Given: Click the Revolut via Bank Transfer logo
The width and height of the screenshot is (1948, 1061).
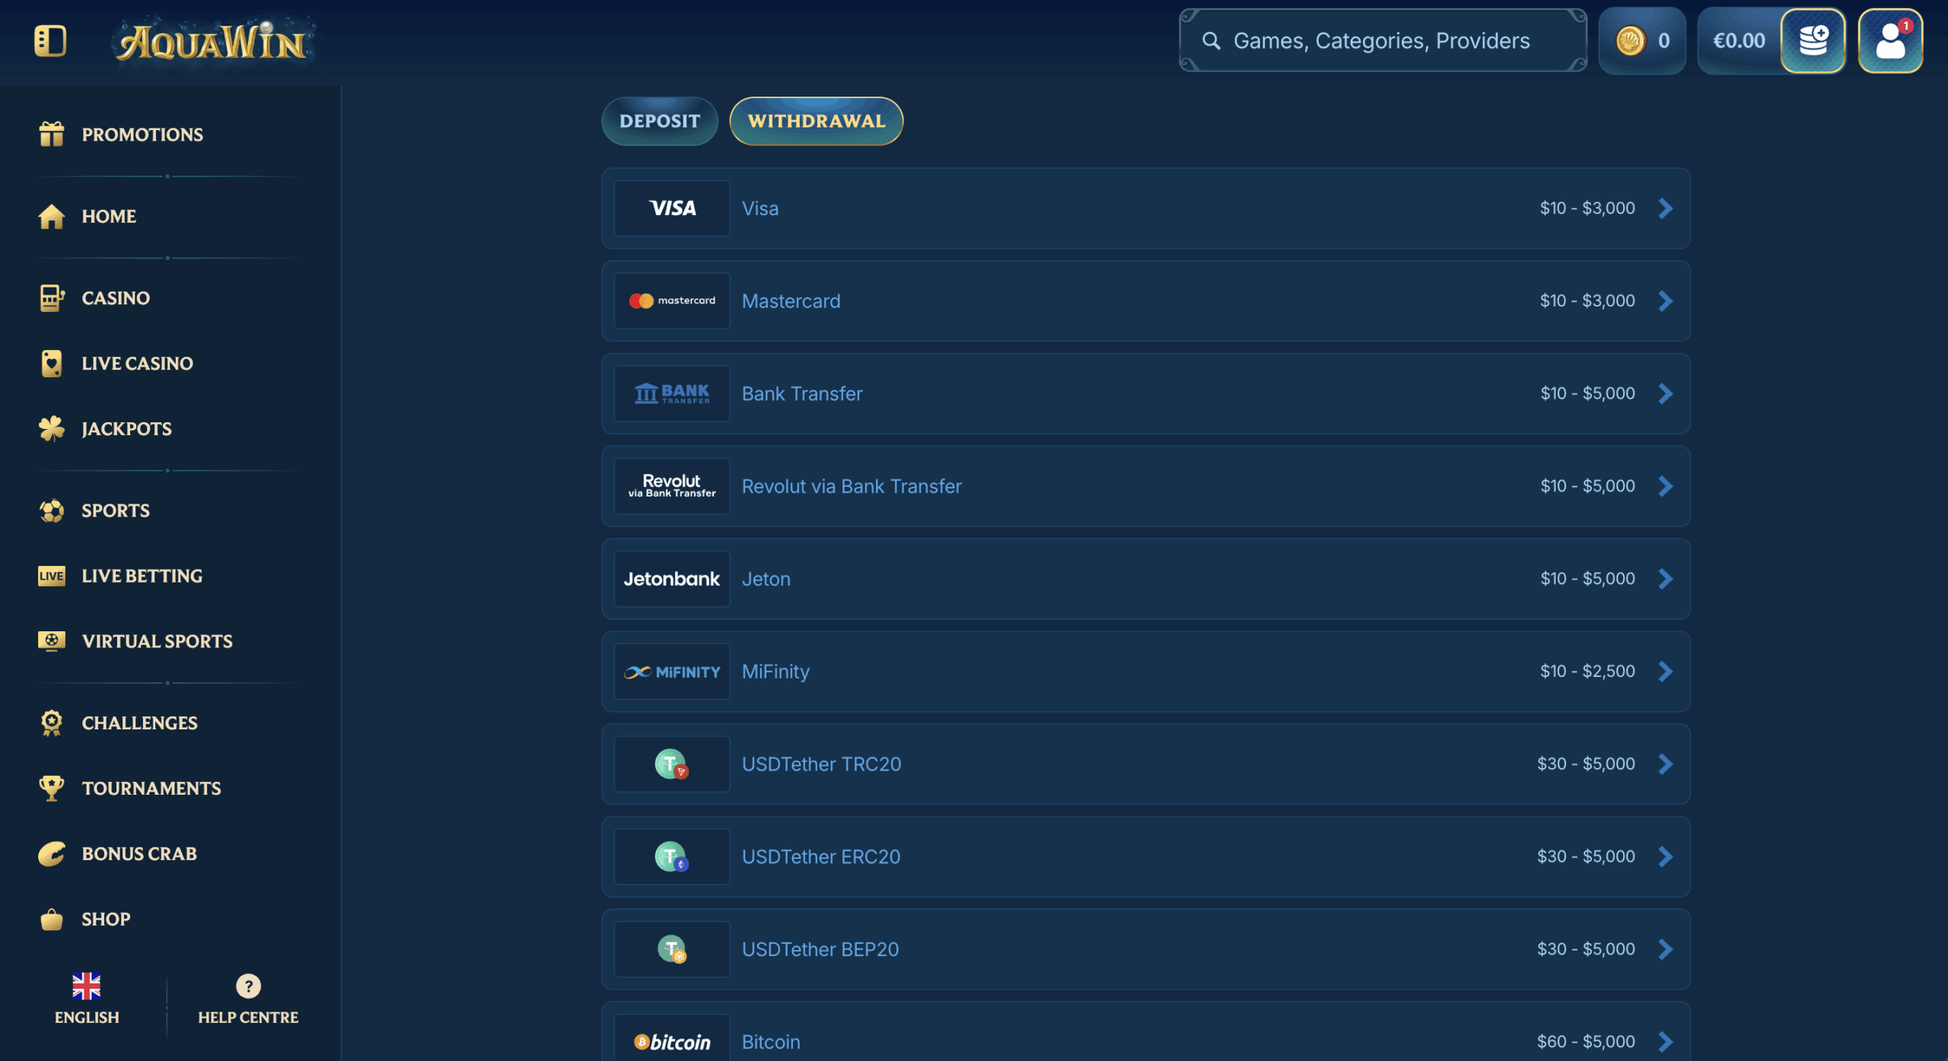Looking at the screenshot, I should click(x=672, y=486).
